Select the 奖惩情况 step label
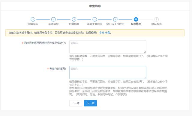This screenshot has height=116, width=192. [x=136, y=24]
